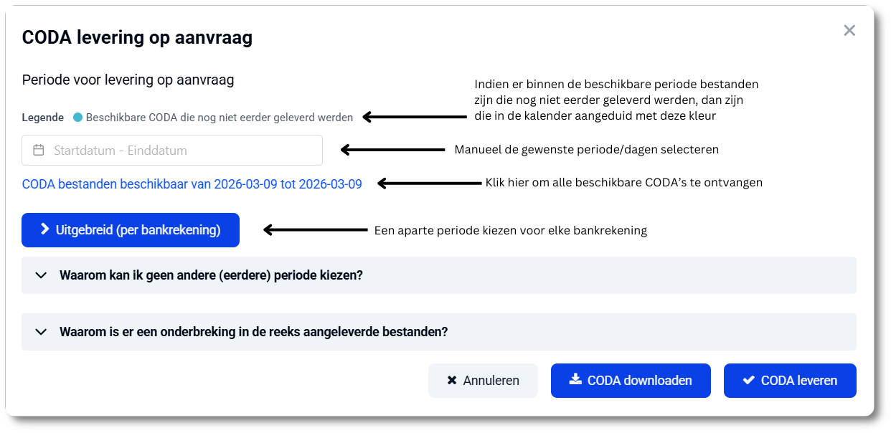Viewport: 891px width, 433px height.
Task: Click the Annuleren button
Action: point(483,380)
